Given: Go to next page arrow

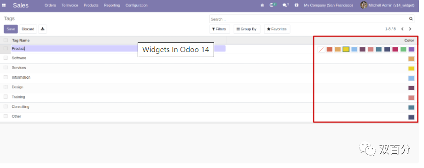Looking at the screenshot, I should coord(410,29).
